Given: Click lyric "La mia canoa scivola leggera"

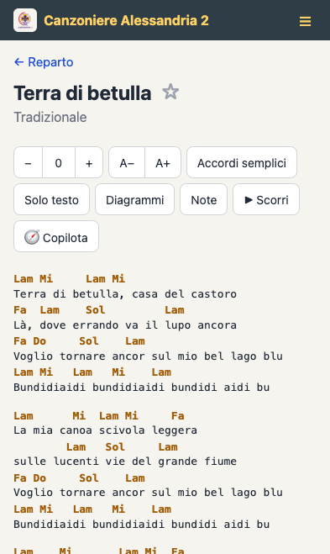Looking at the screenshot, I should pos(105,430).
